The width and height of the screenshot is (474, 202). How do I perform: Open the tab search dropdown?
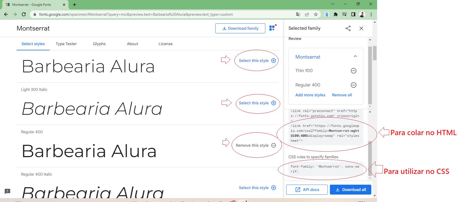point(333,4)
